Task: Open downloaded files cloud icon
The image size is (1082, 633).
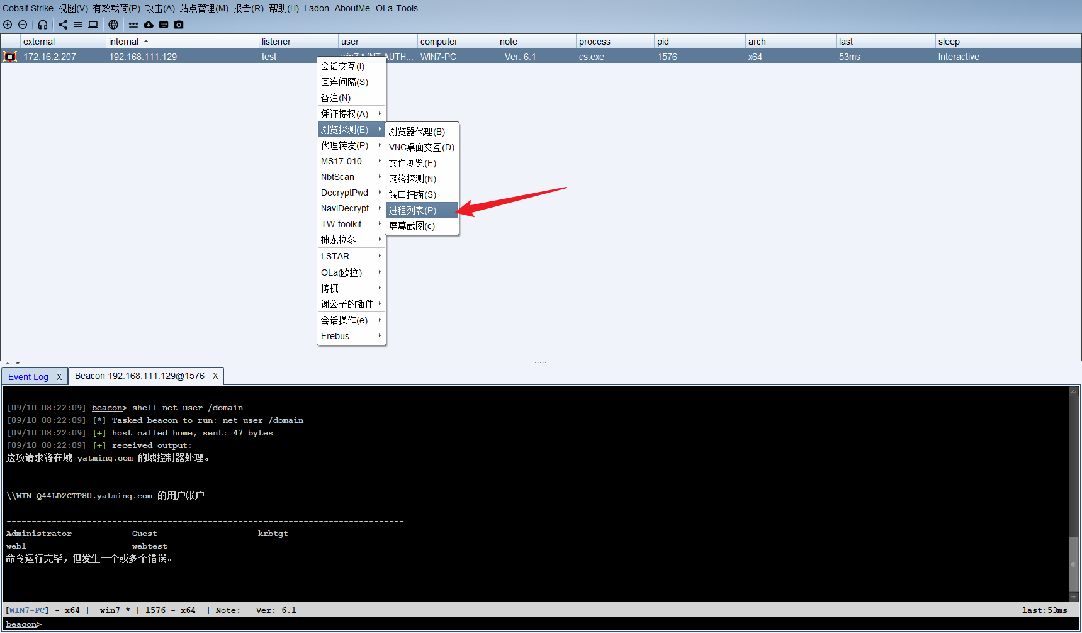Action: pos(149,25)
